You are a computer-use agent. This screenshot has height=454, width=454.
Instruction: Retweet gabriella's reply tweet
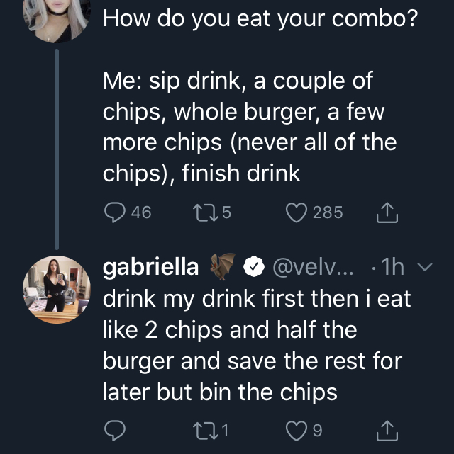[x=206, y=431]
